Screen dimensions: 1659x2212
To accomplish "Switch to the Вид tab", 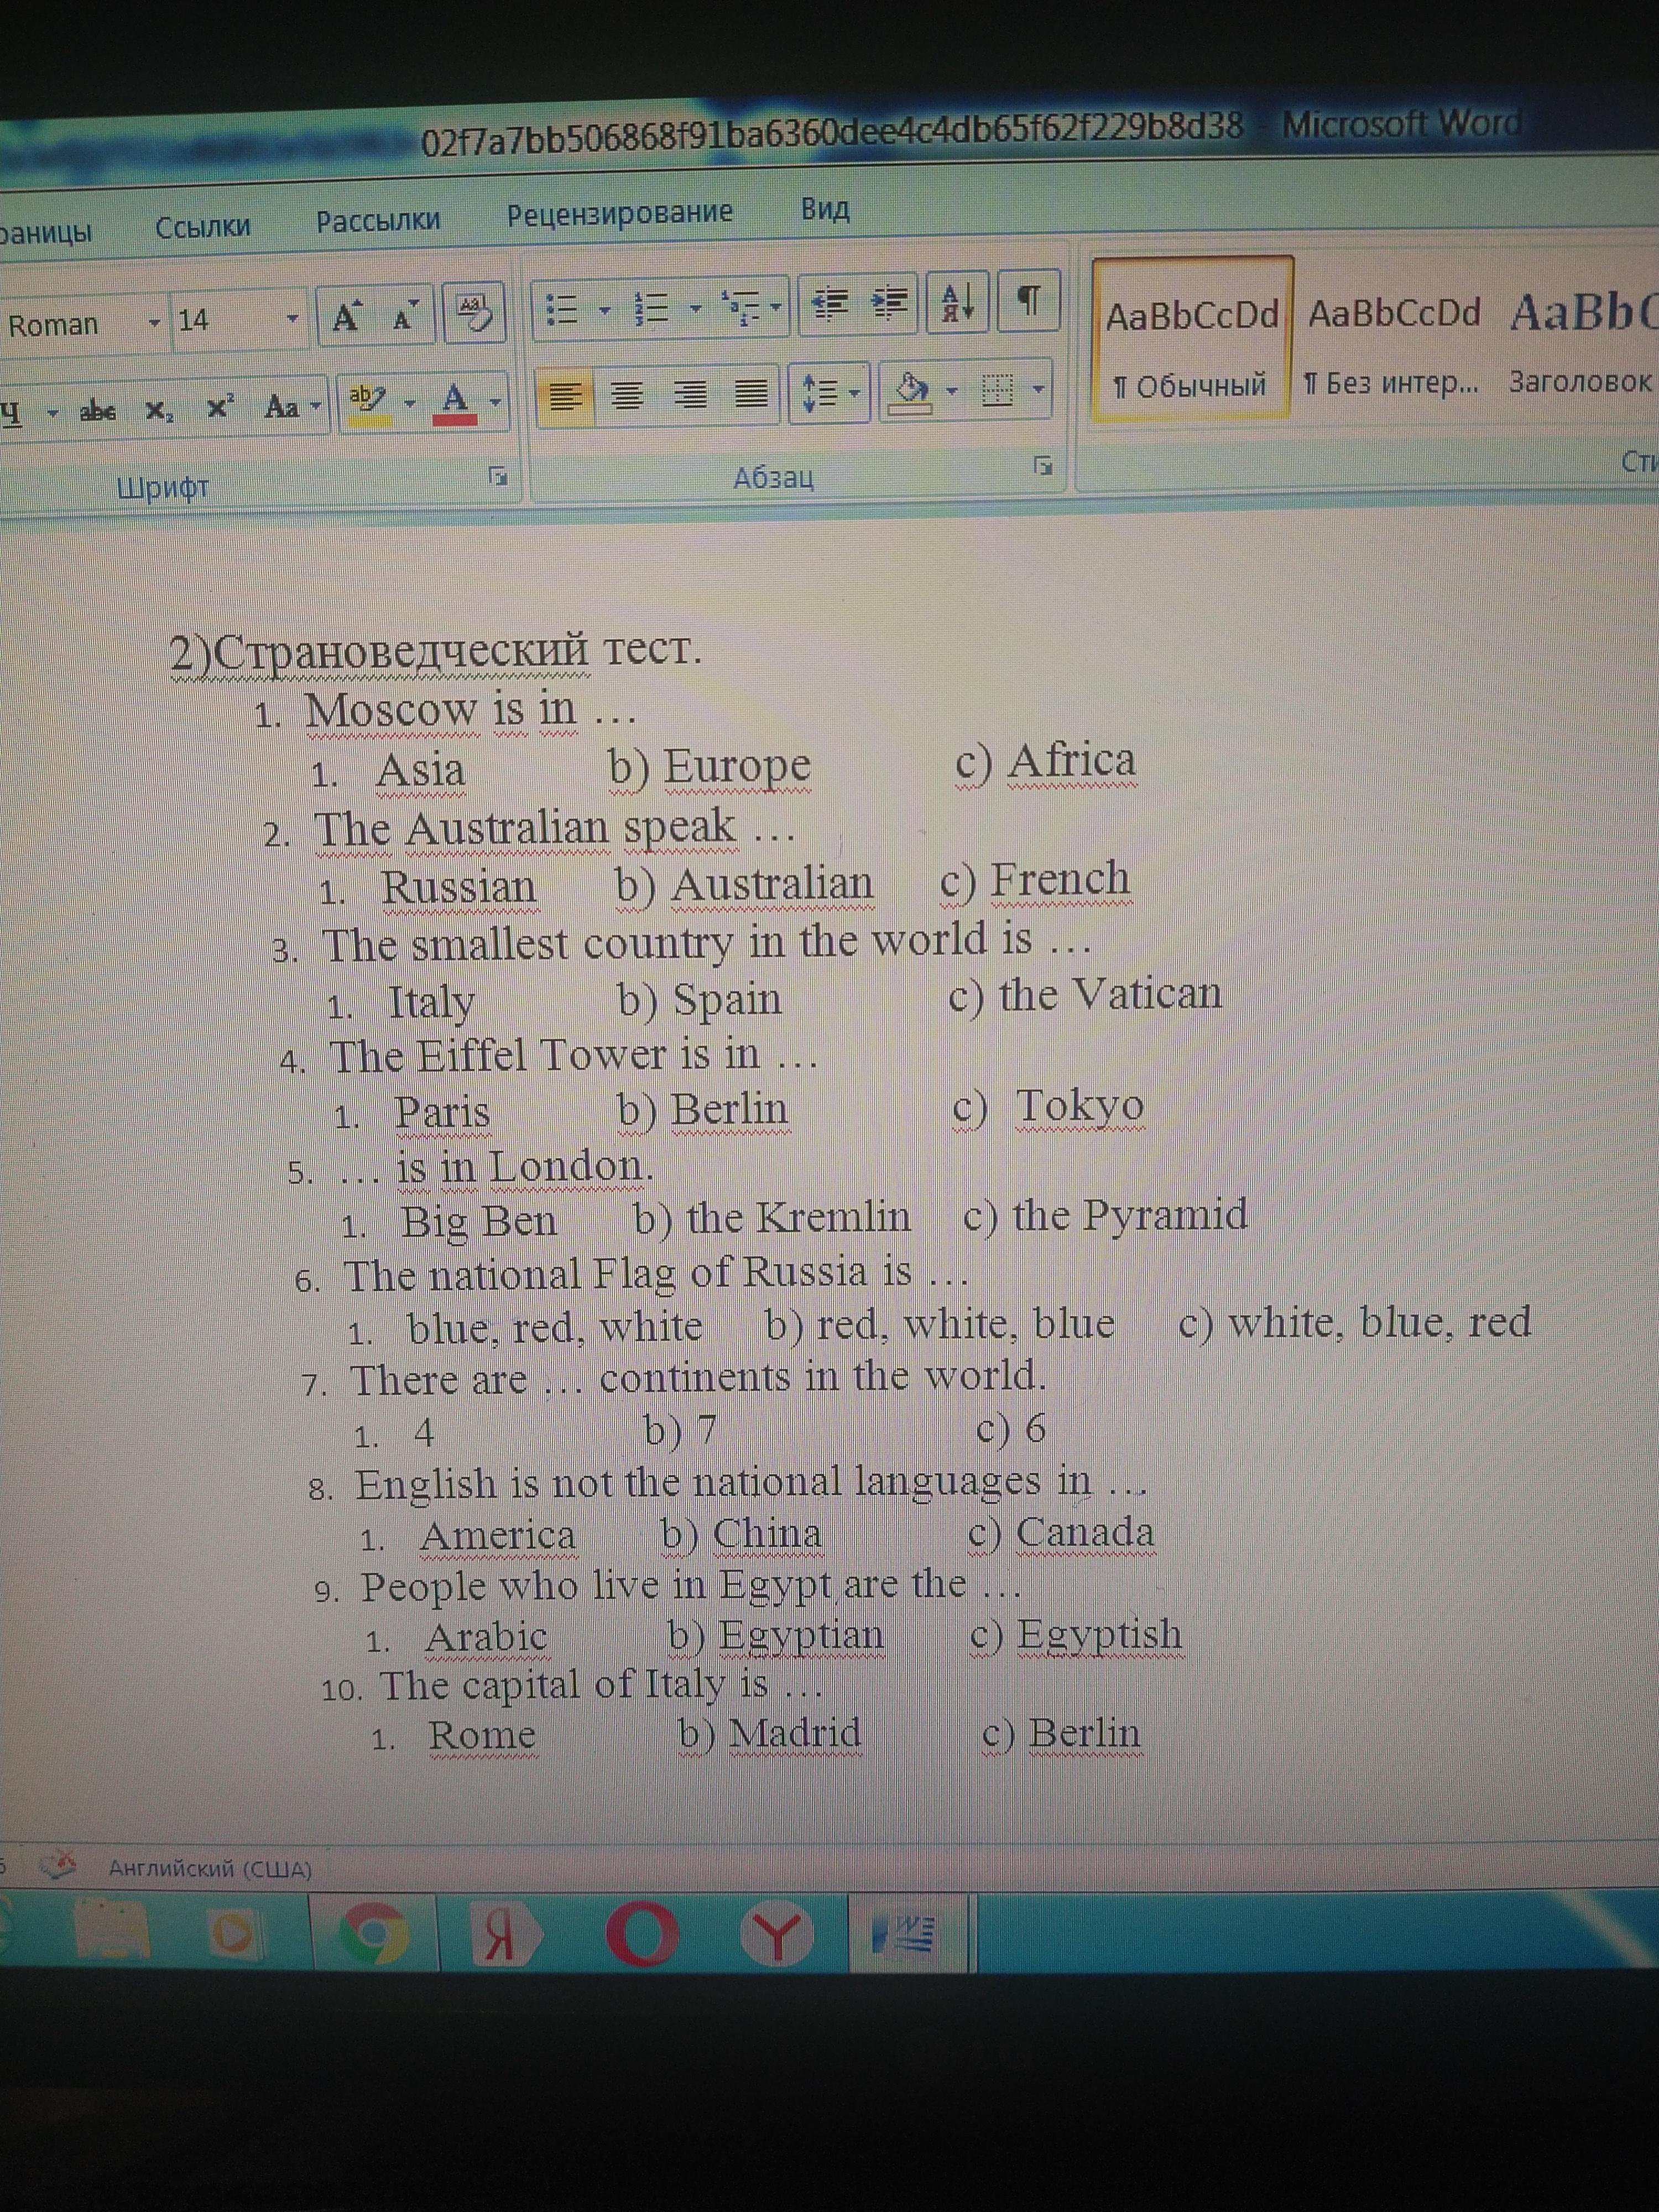I will click(825, 210).
